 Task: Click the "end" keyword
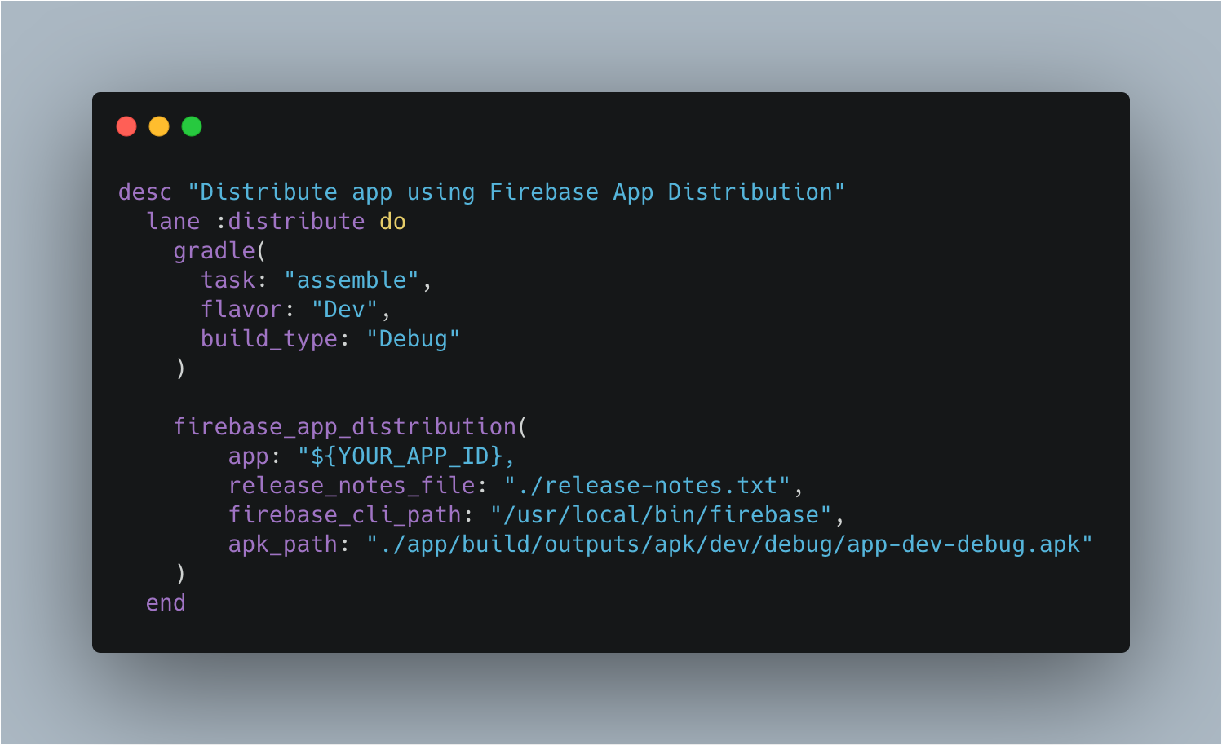[166, 603]
